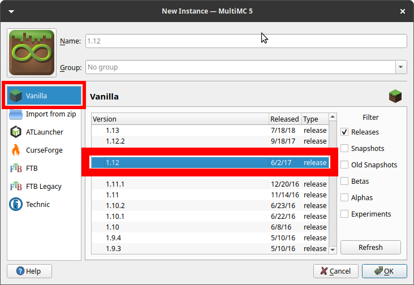Select version 1.9.4 row
The width and height of the screenshot is (414, 285).
210,237
